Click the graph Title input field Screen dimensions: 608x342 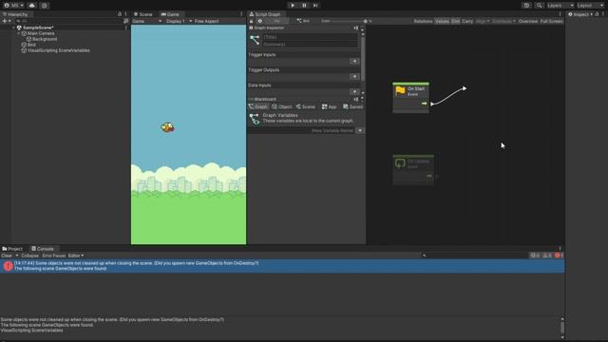coord(311,37)
